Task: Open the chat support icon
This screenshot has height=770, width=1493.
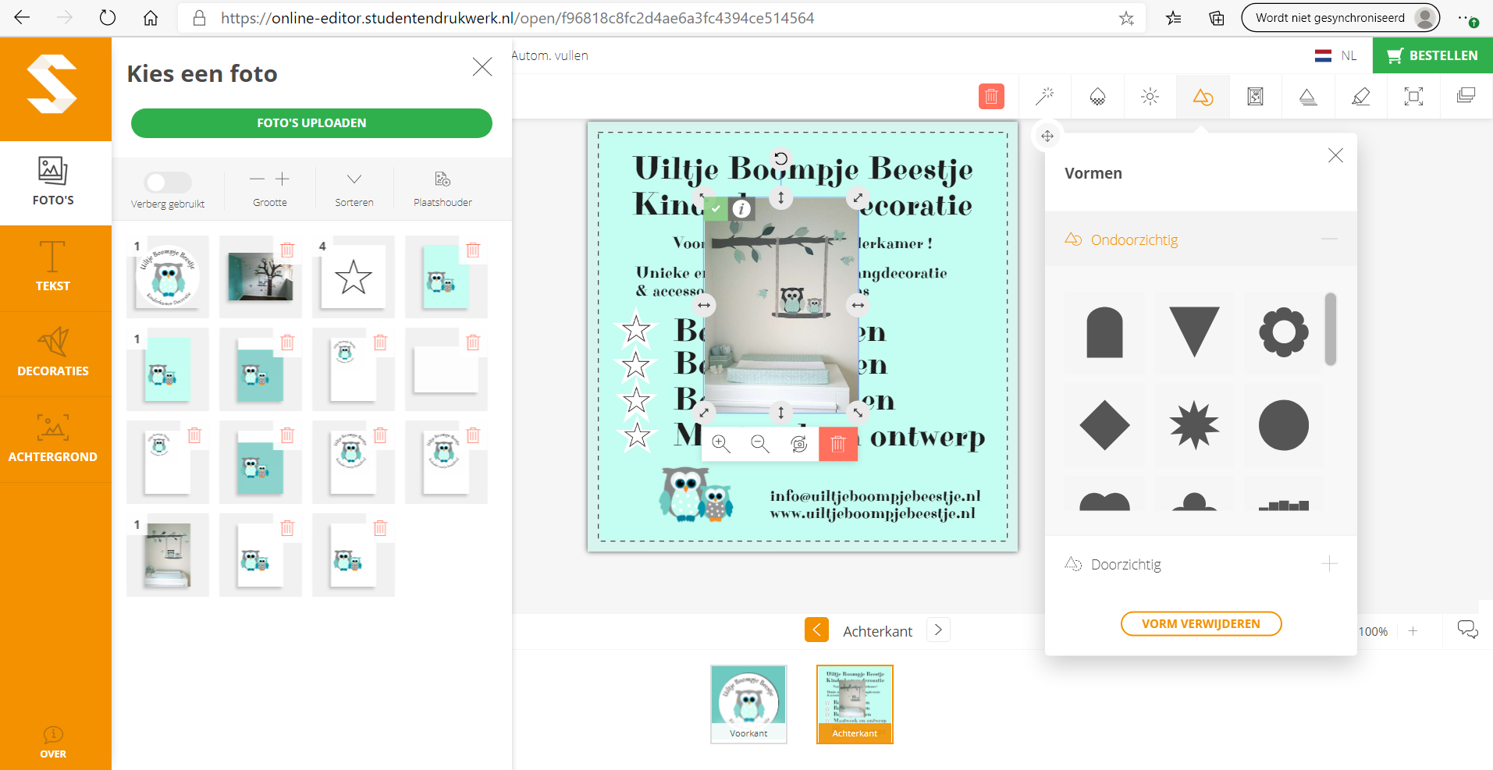Action: click(1467, 630)
